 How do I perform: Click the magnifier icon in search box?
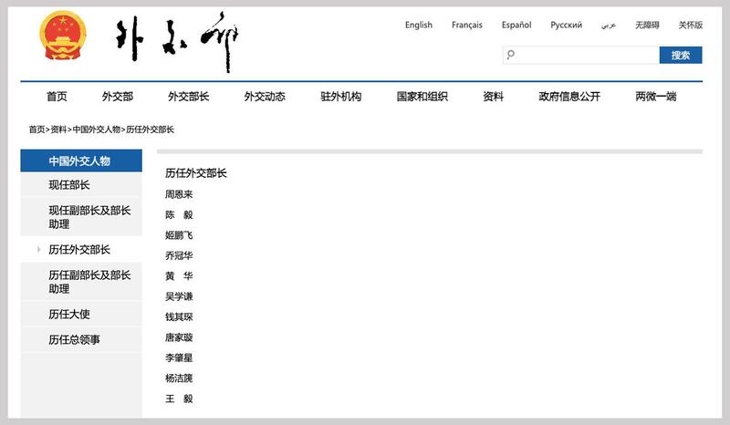coord(511,55)
